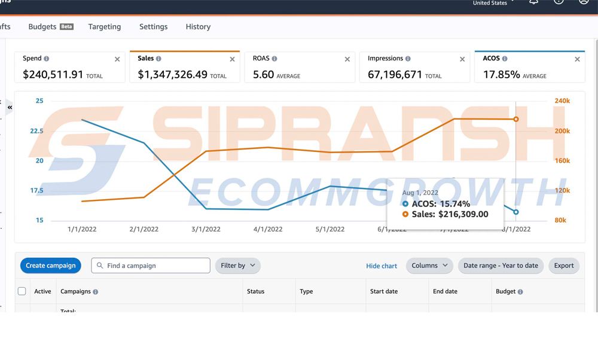Open the Filter by dropdown
The width and height of the screenshot is (598, 347).
click(x=237, y=266)
